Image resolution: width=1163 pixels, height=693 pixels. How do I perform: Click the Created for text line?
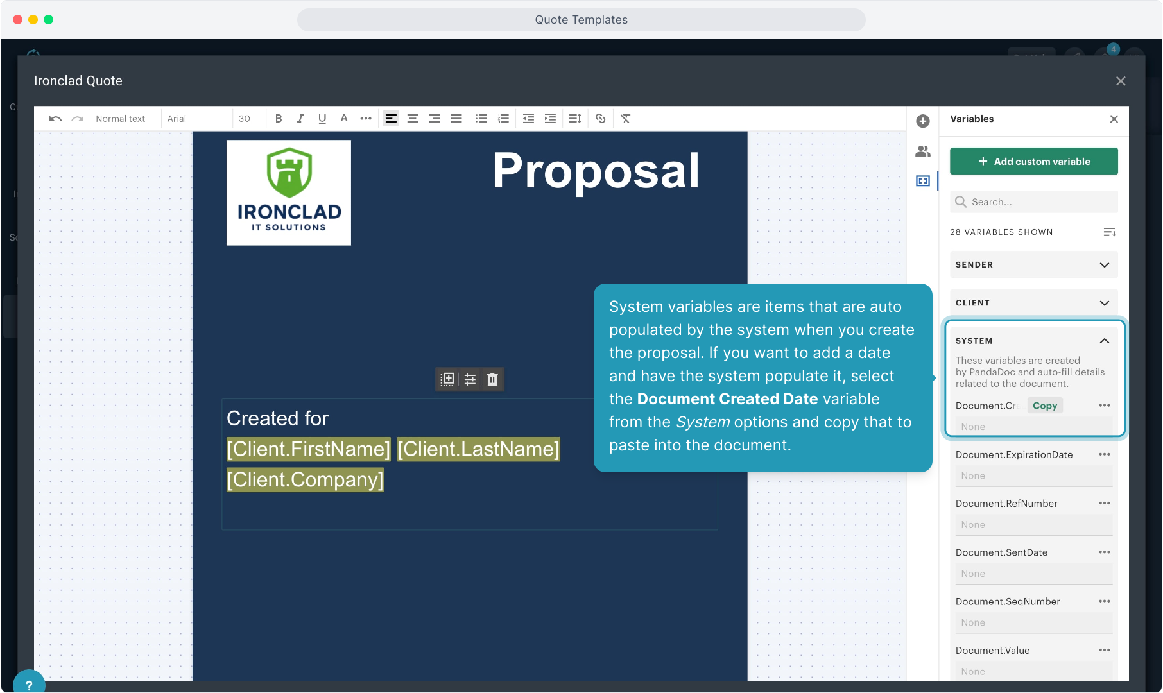click(x=277, y=418)
